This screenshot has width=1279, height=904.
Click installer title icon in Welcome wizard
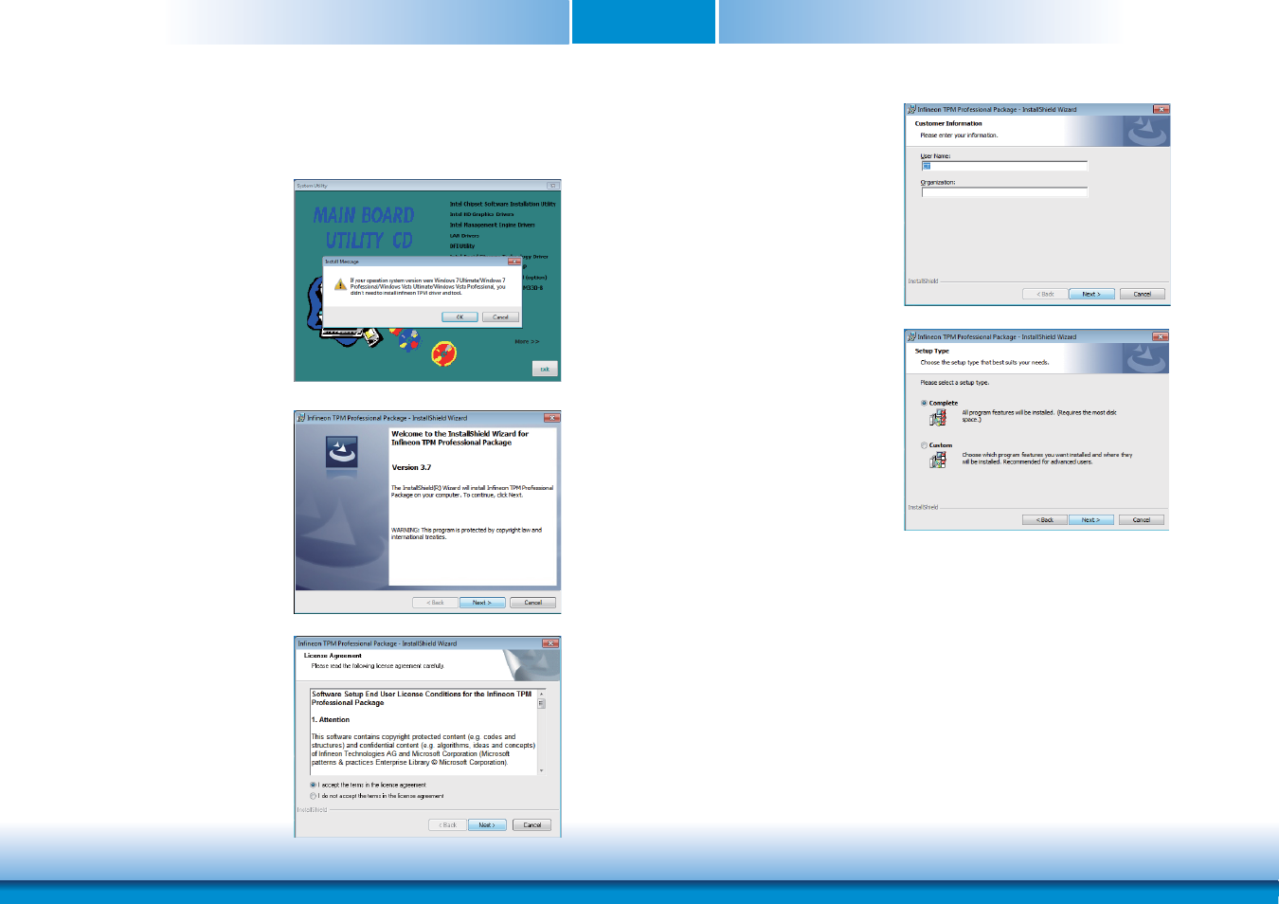coord(300,418)
